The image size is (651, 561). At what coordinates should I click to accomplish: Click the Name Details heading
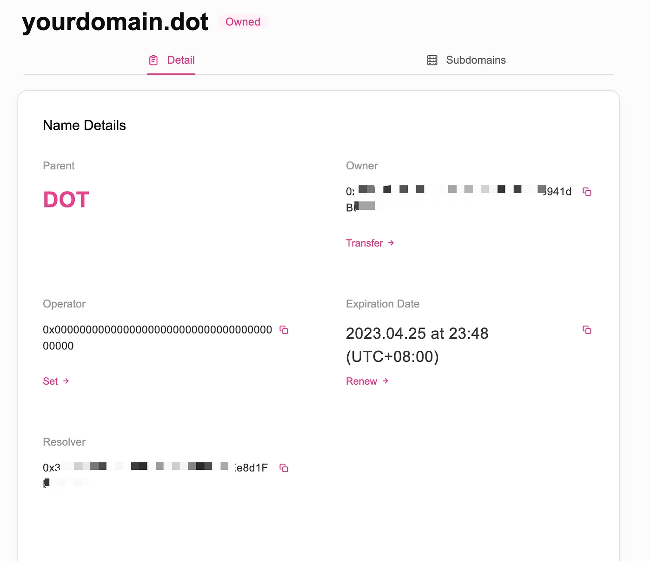click(84, 125)
